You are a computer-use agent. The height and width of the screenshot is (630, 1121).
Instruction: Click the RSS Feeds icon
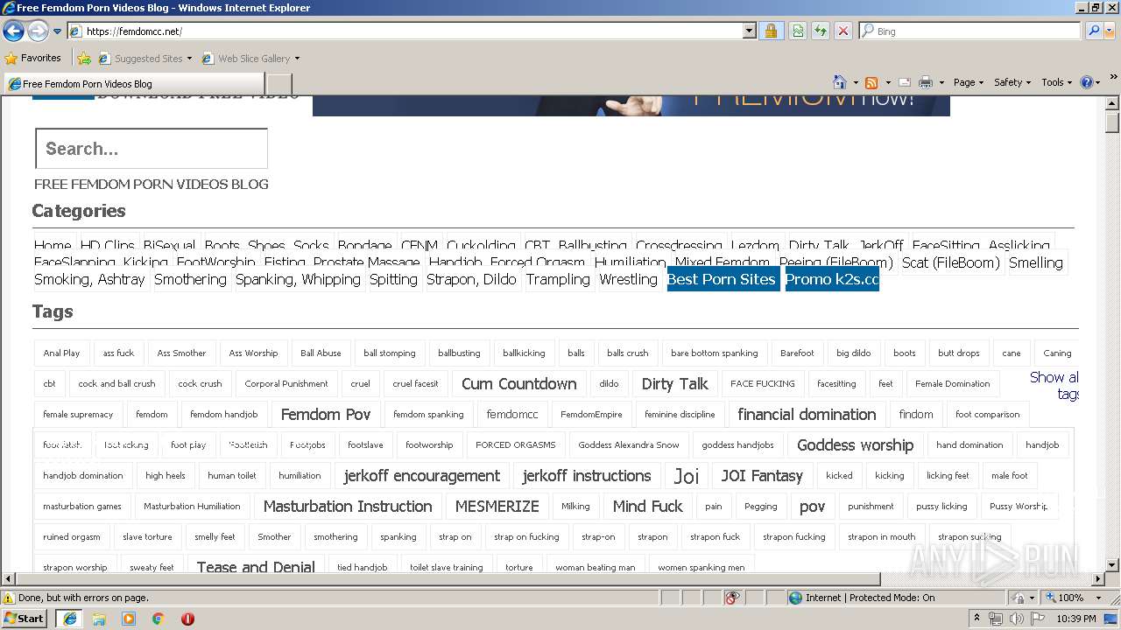coord(871,82)
